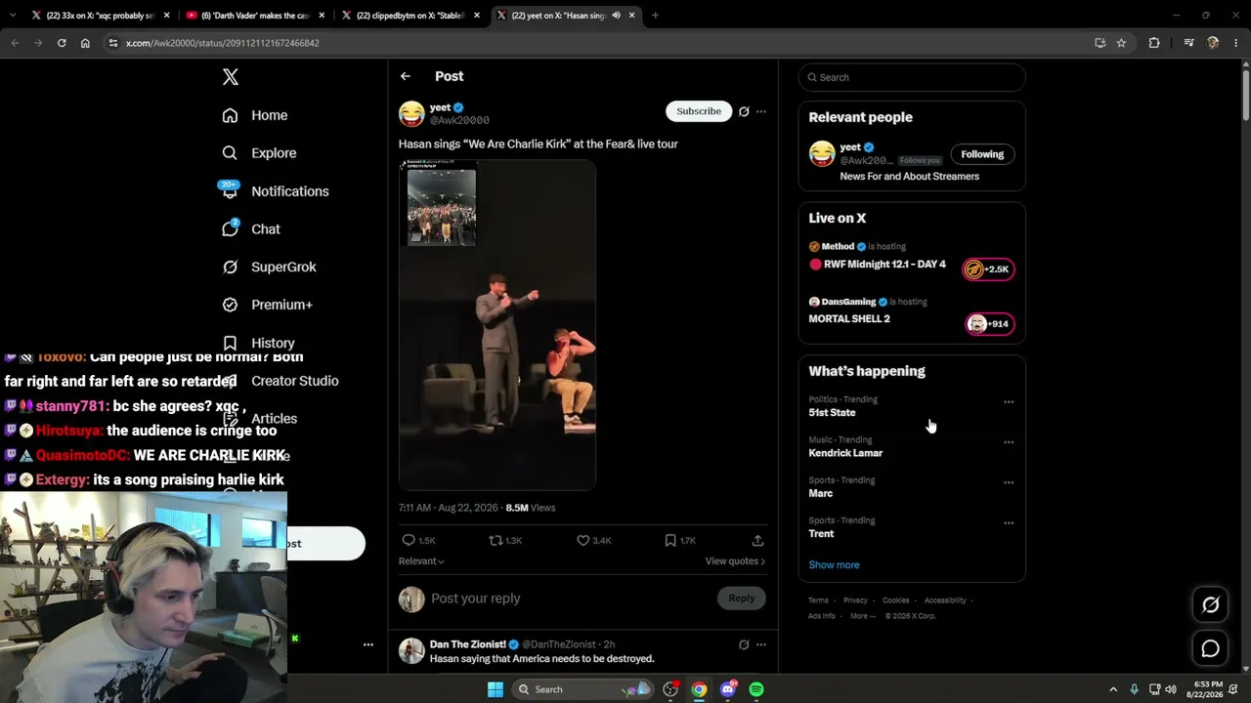Image resolution: width=1251 pixels, height=703 pixels.
Task: Click the install app icon in address bar
Action: click(1100, 43)
